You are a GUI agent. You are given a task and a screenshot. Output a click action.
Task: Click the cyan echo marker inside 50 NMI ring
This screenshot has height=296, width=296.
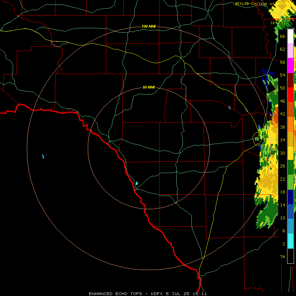[x=137, y=183]
